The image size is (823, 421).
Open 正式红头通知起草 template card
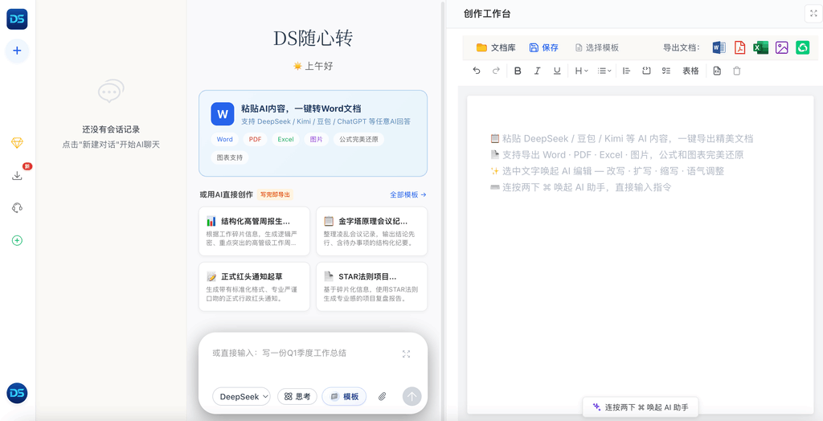(255, 287)
